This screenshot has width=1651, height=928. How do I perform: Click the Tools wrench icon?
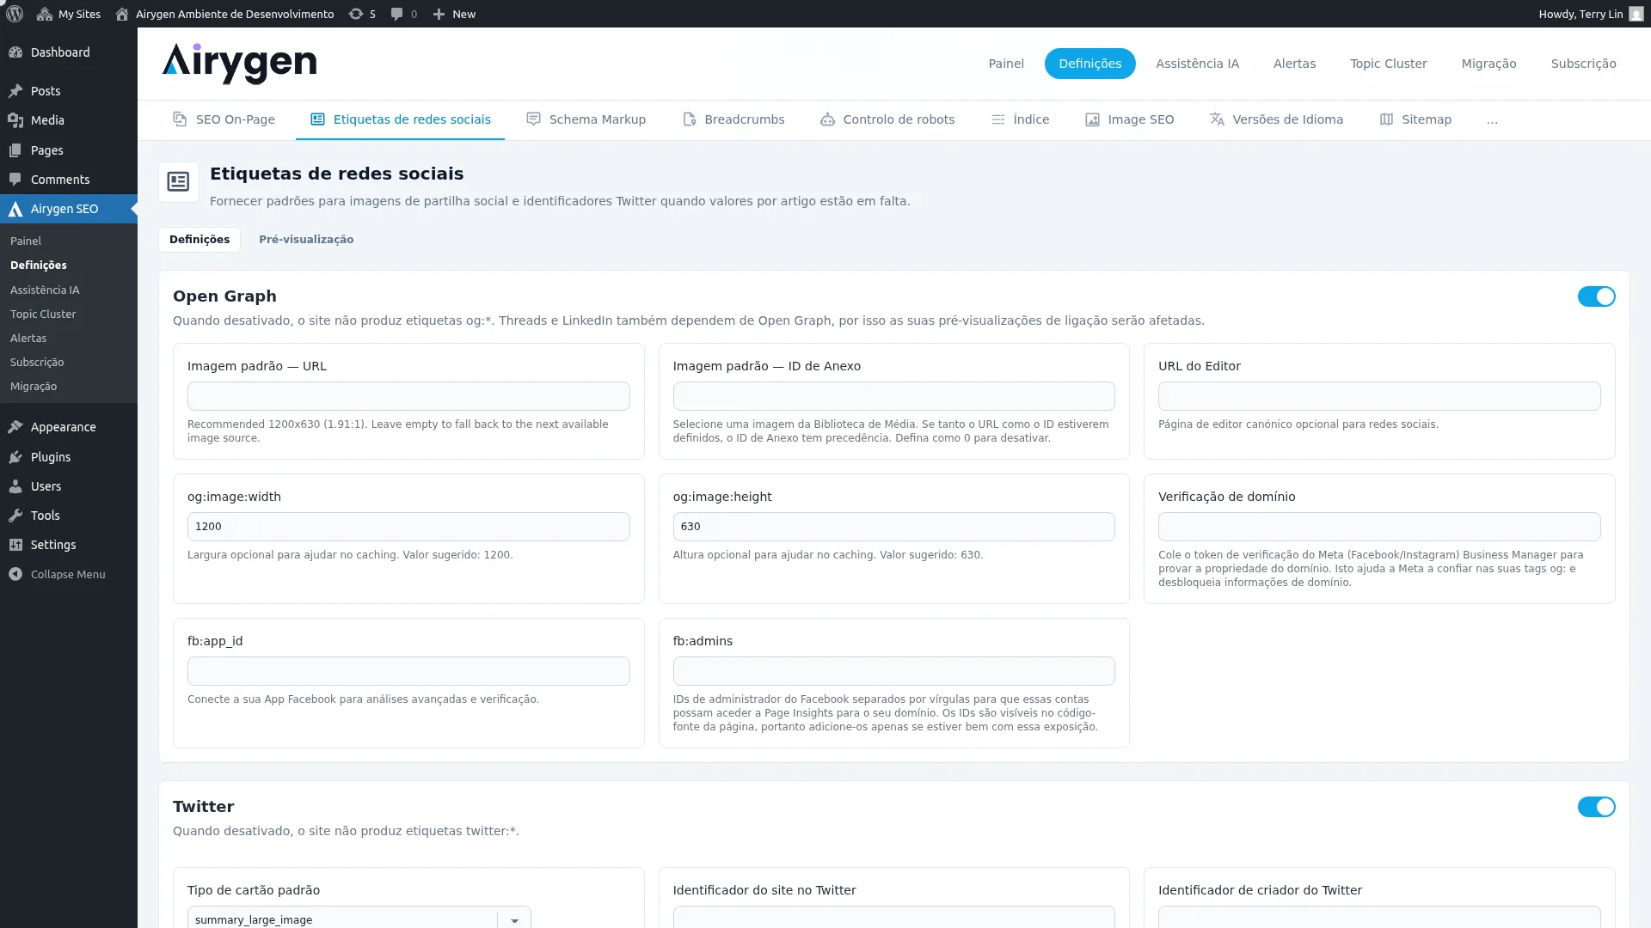(x=15, y=516)
